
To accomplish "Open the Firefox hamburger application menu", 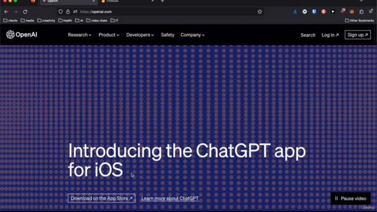I will click(x=371, y=12).
